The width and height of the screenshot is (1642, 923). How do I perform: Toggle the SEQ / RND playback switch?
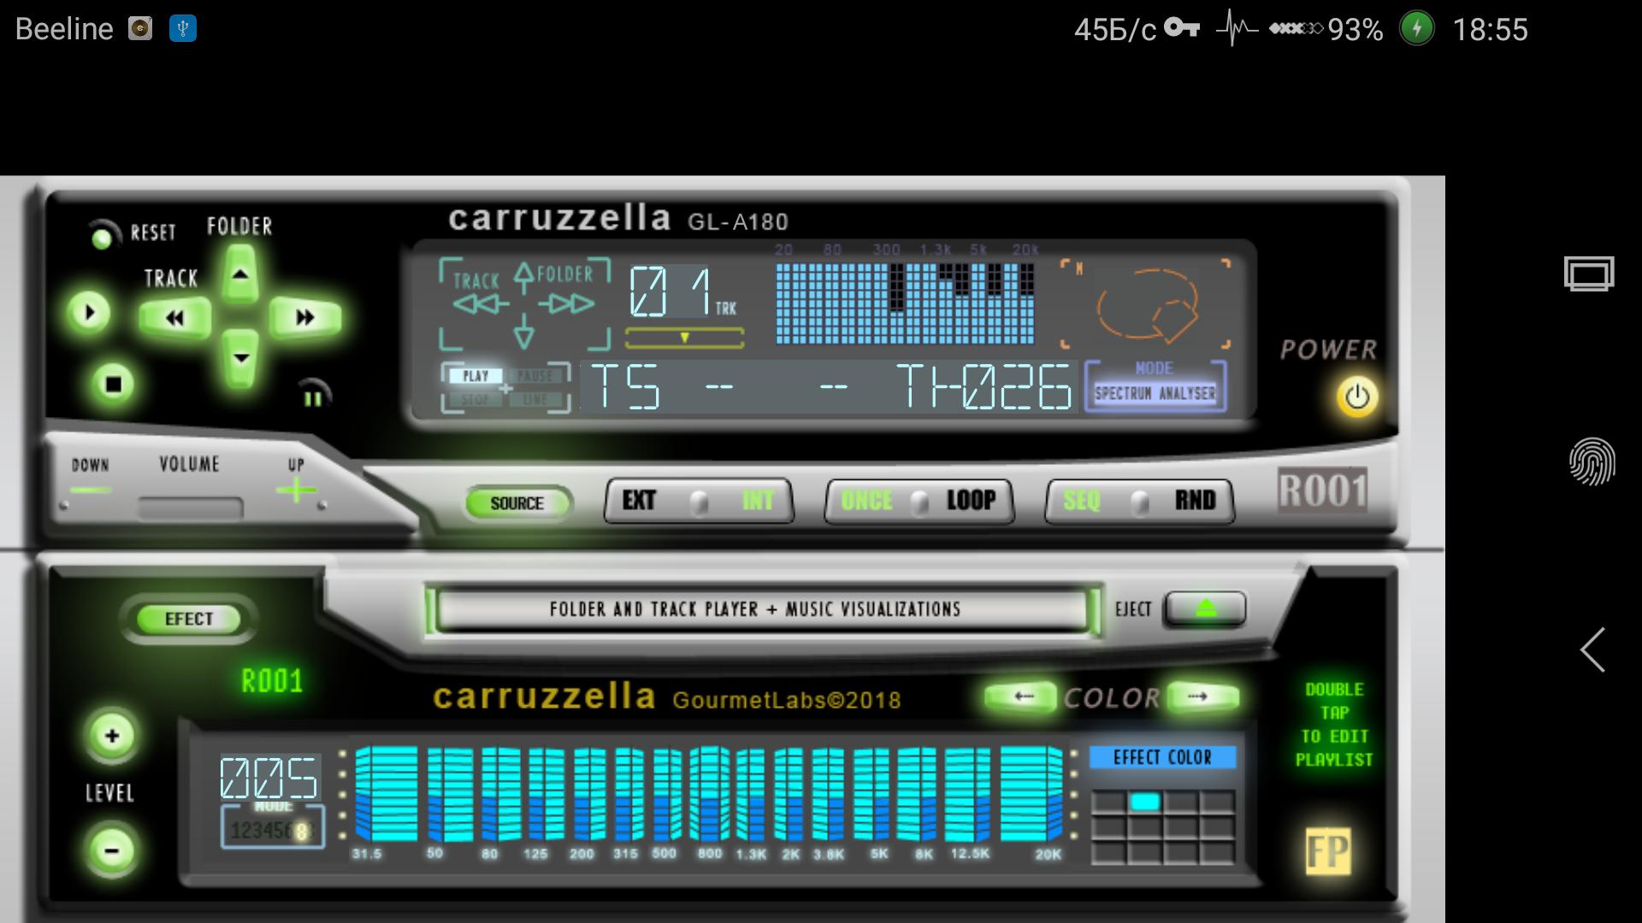pos(1140,501)
